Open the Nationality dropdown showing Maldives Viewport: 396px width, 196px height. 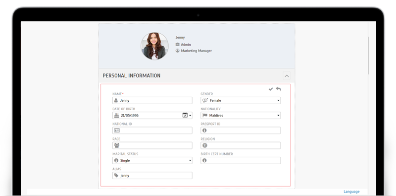click(241, 116)
